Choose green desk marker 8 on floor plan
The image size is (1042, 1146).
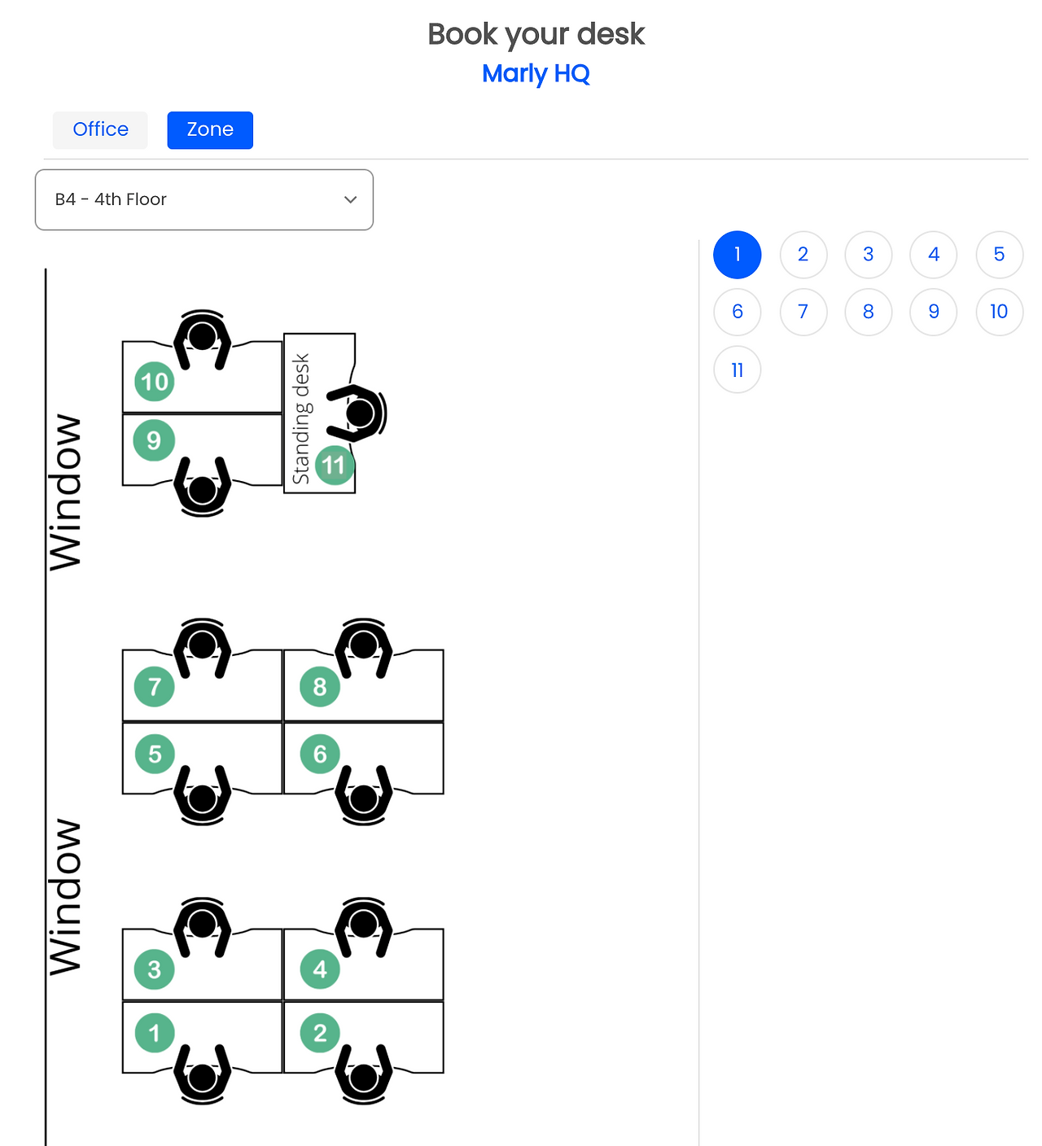click(320, 687)
